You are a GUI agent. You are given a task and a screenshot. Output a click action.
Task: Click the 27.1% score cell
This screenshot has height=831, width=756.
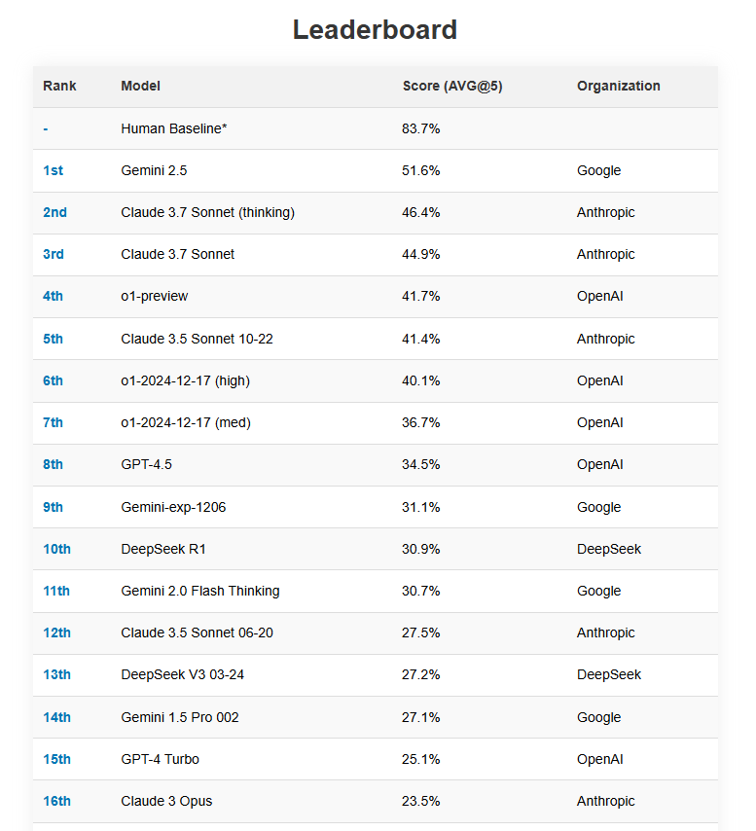pyautogui.click(x=420, y=718)
